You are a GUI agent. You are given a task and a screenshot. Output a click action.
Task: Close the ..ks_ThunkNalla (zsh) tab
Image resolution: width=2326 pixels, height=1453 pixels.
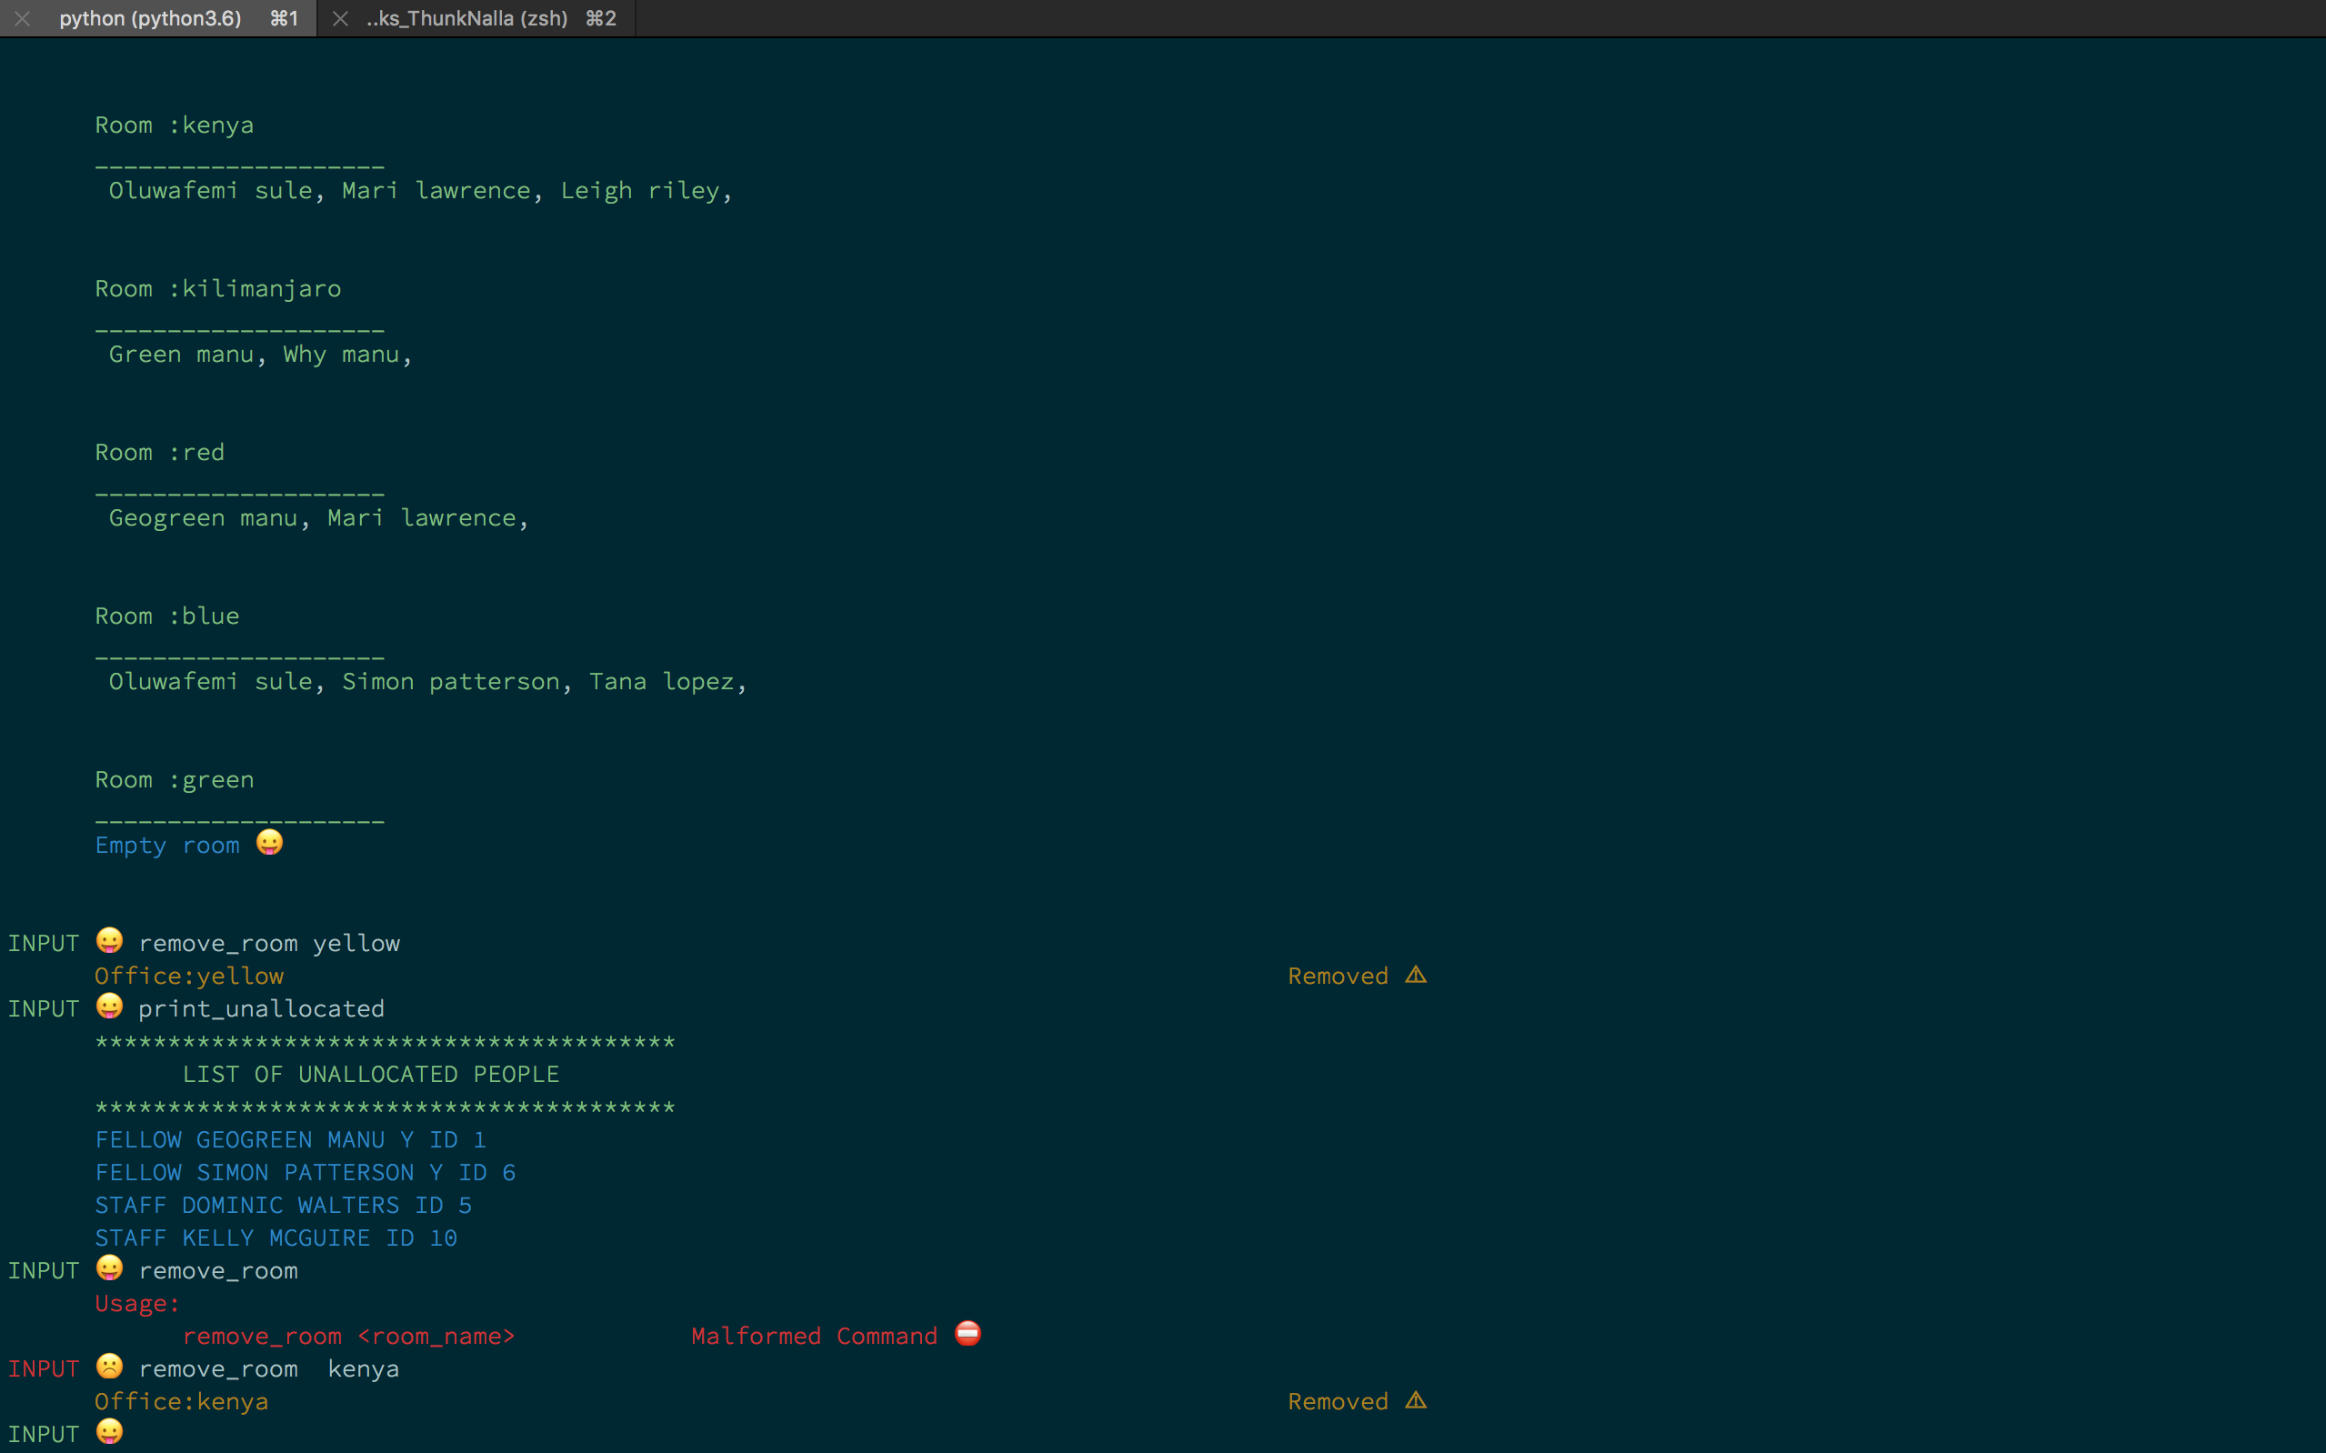[x=340, y=18]
